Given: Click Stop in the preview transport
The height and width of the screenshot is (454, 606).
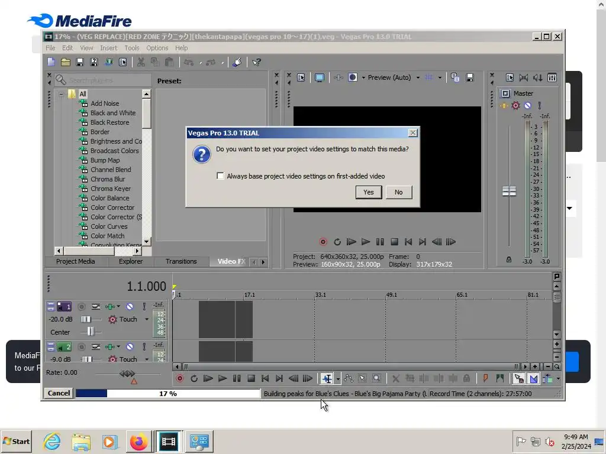Looking at the screenshot, I should click(x=394, y=242).
